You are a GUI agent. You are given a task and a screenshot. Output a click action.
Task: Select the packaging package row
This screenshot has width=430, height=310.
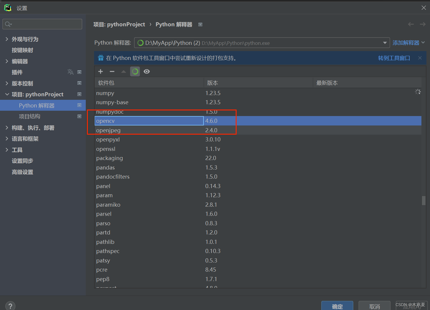pos(258,158)
